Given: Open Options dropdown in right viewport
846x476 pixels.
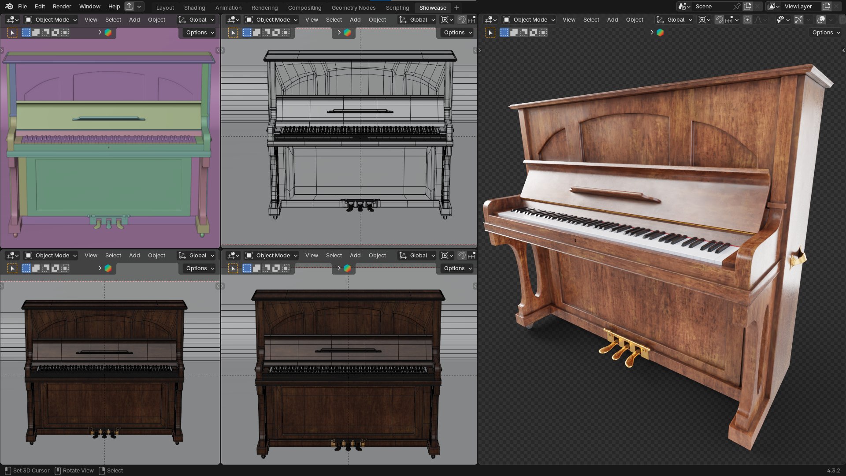Looking at the screenshot, I should tap(825, 32).
